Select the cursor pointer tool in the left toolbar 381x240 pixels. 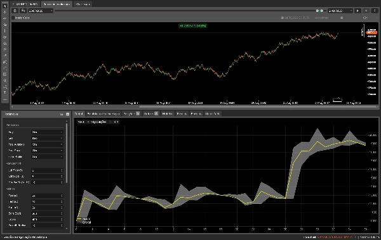(x=4, y=6)
